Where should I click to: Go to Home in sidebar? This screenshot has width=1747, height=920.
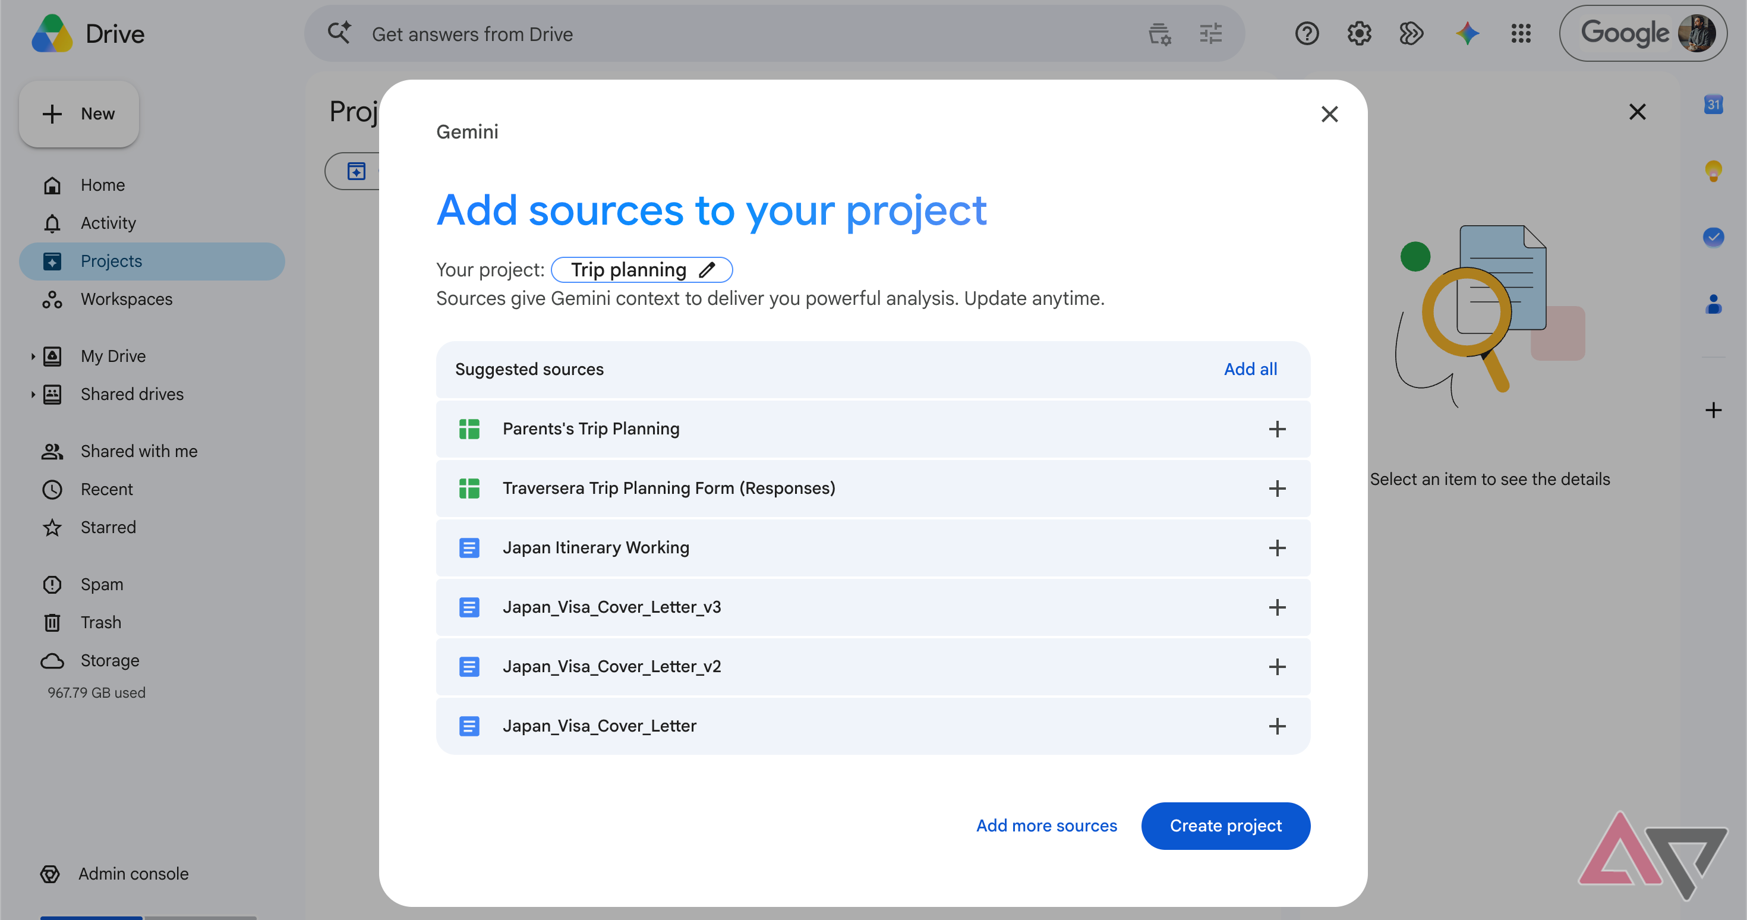(x=153, y=185)
